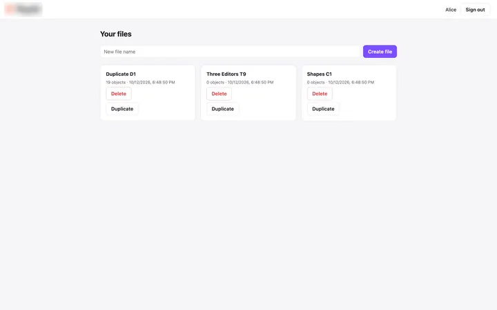Open the Duplicate D1 file
Screen dimensions: 497x310
click(x=121, y=74)
